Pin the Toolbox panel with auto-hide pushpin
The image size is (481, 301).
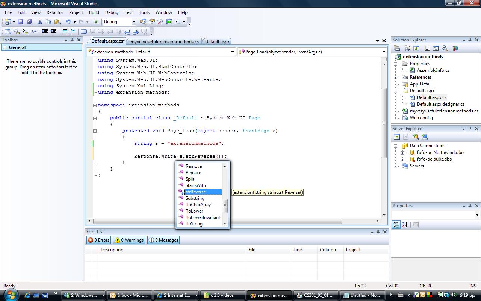point(72,40)
